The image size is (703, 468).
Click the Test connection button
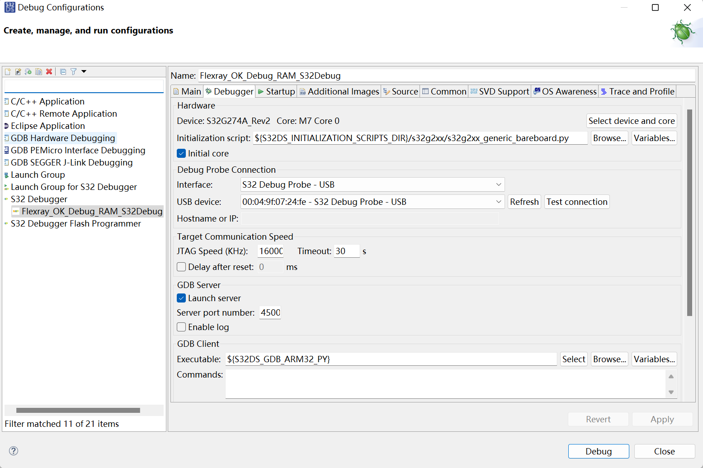[577, 202]
